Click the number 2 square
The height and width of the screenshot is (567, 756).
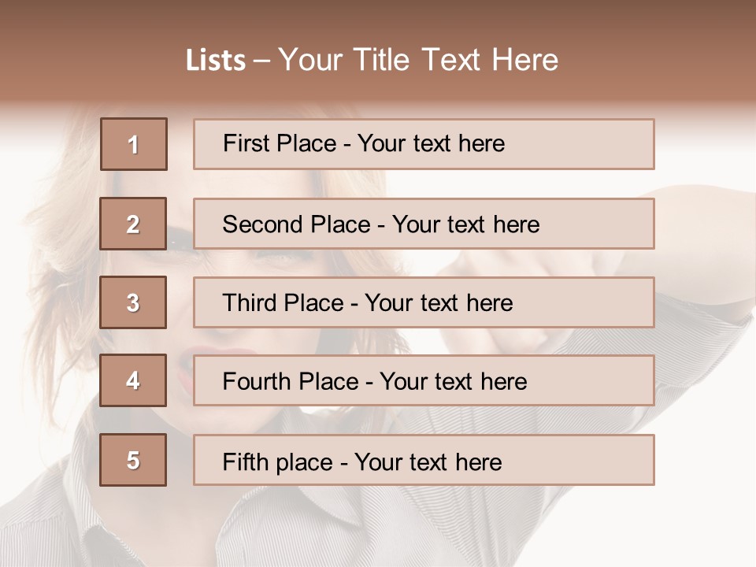pyautogui.click(x=133, y=224)
